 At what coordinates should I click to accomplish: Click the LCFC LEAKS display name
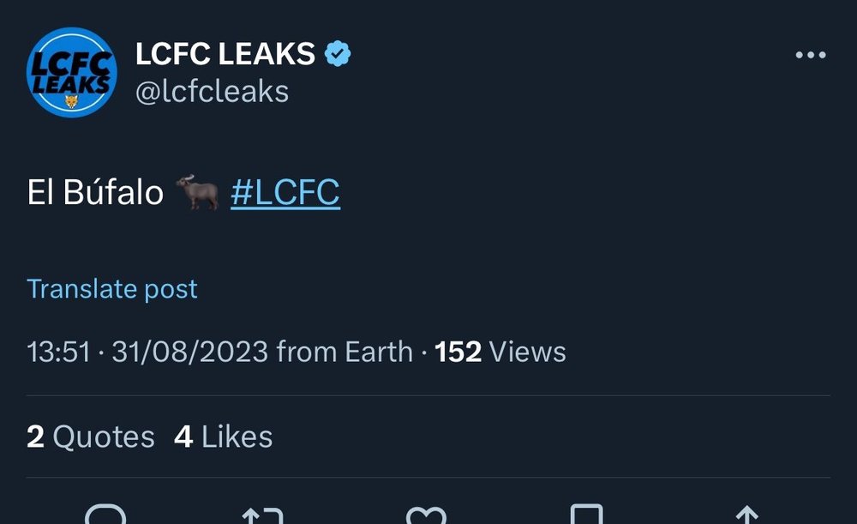225,54
